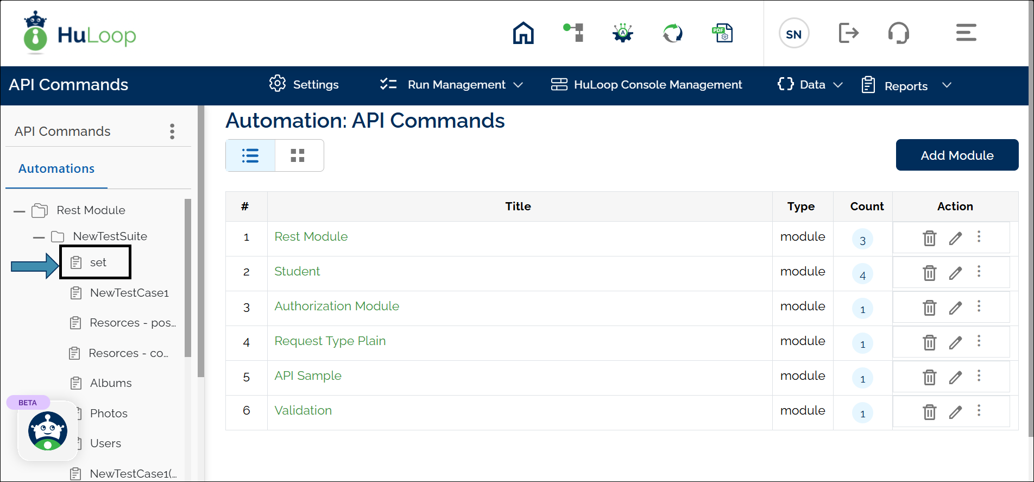
Task: Click the Add Module button
Action: [956, 155]
